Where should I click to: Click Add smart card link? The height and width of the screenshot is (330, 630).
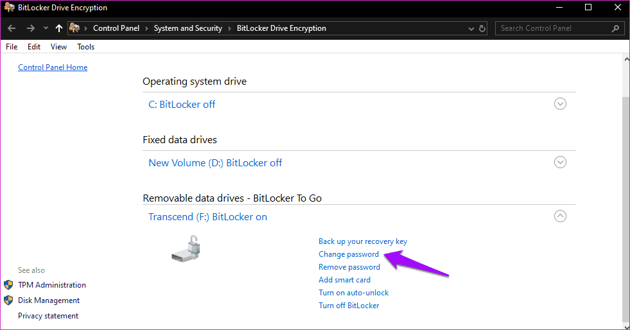point(344,280)
